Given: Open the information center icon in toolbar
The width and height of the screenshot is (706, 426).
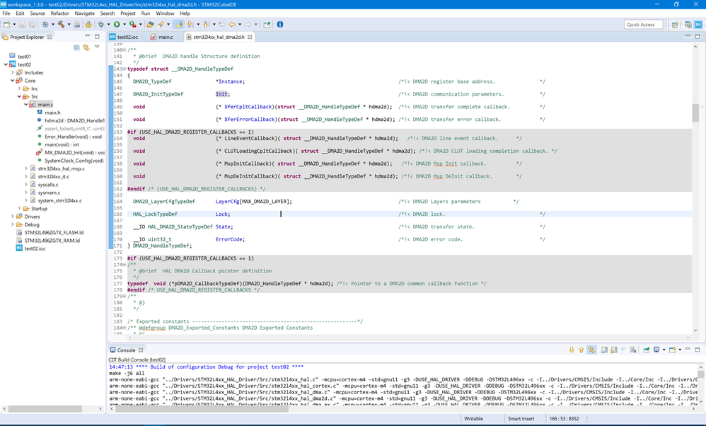Looking at the screenshot, I should tap(280, 25).
